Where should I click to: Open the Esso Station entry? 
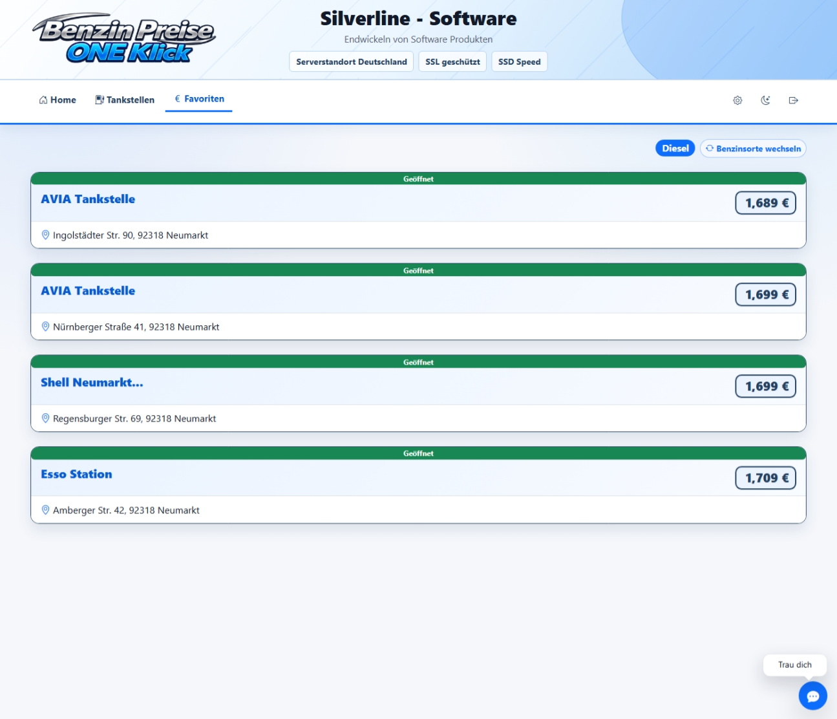[x=76, y=475]
